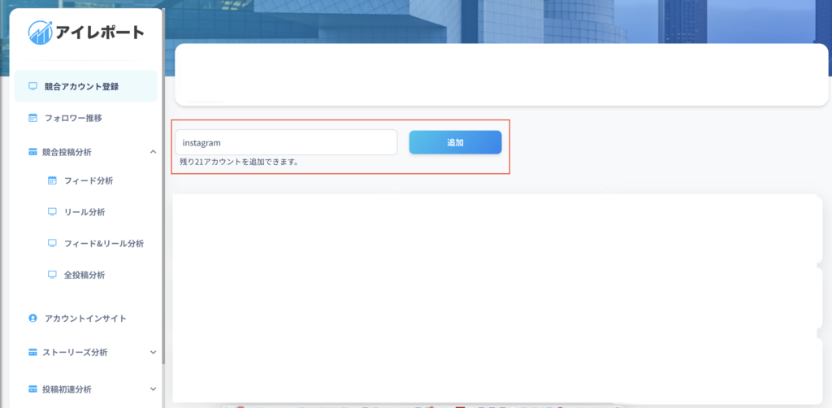Screen dimensions: 832x408
Task: Select フィード&リール分析 in the sidebar
Action: [103, 243]
